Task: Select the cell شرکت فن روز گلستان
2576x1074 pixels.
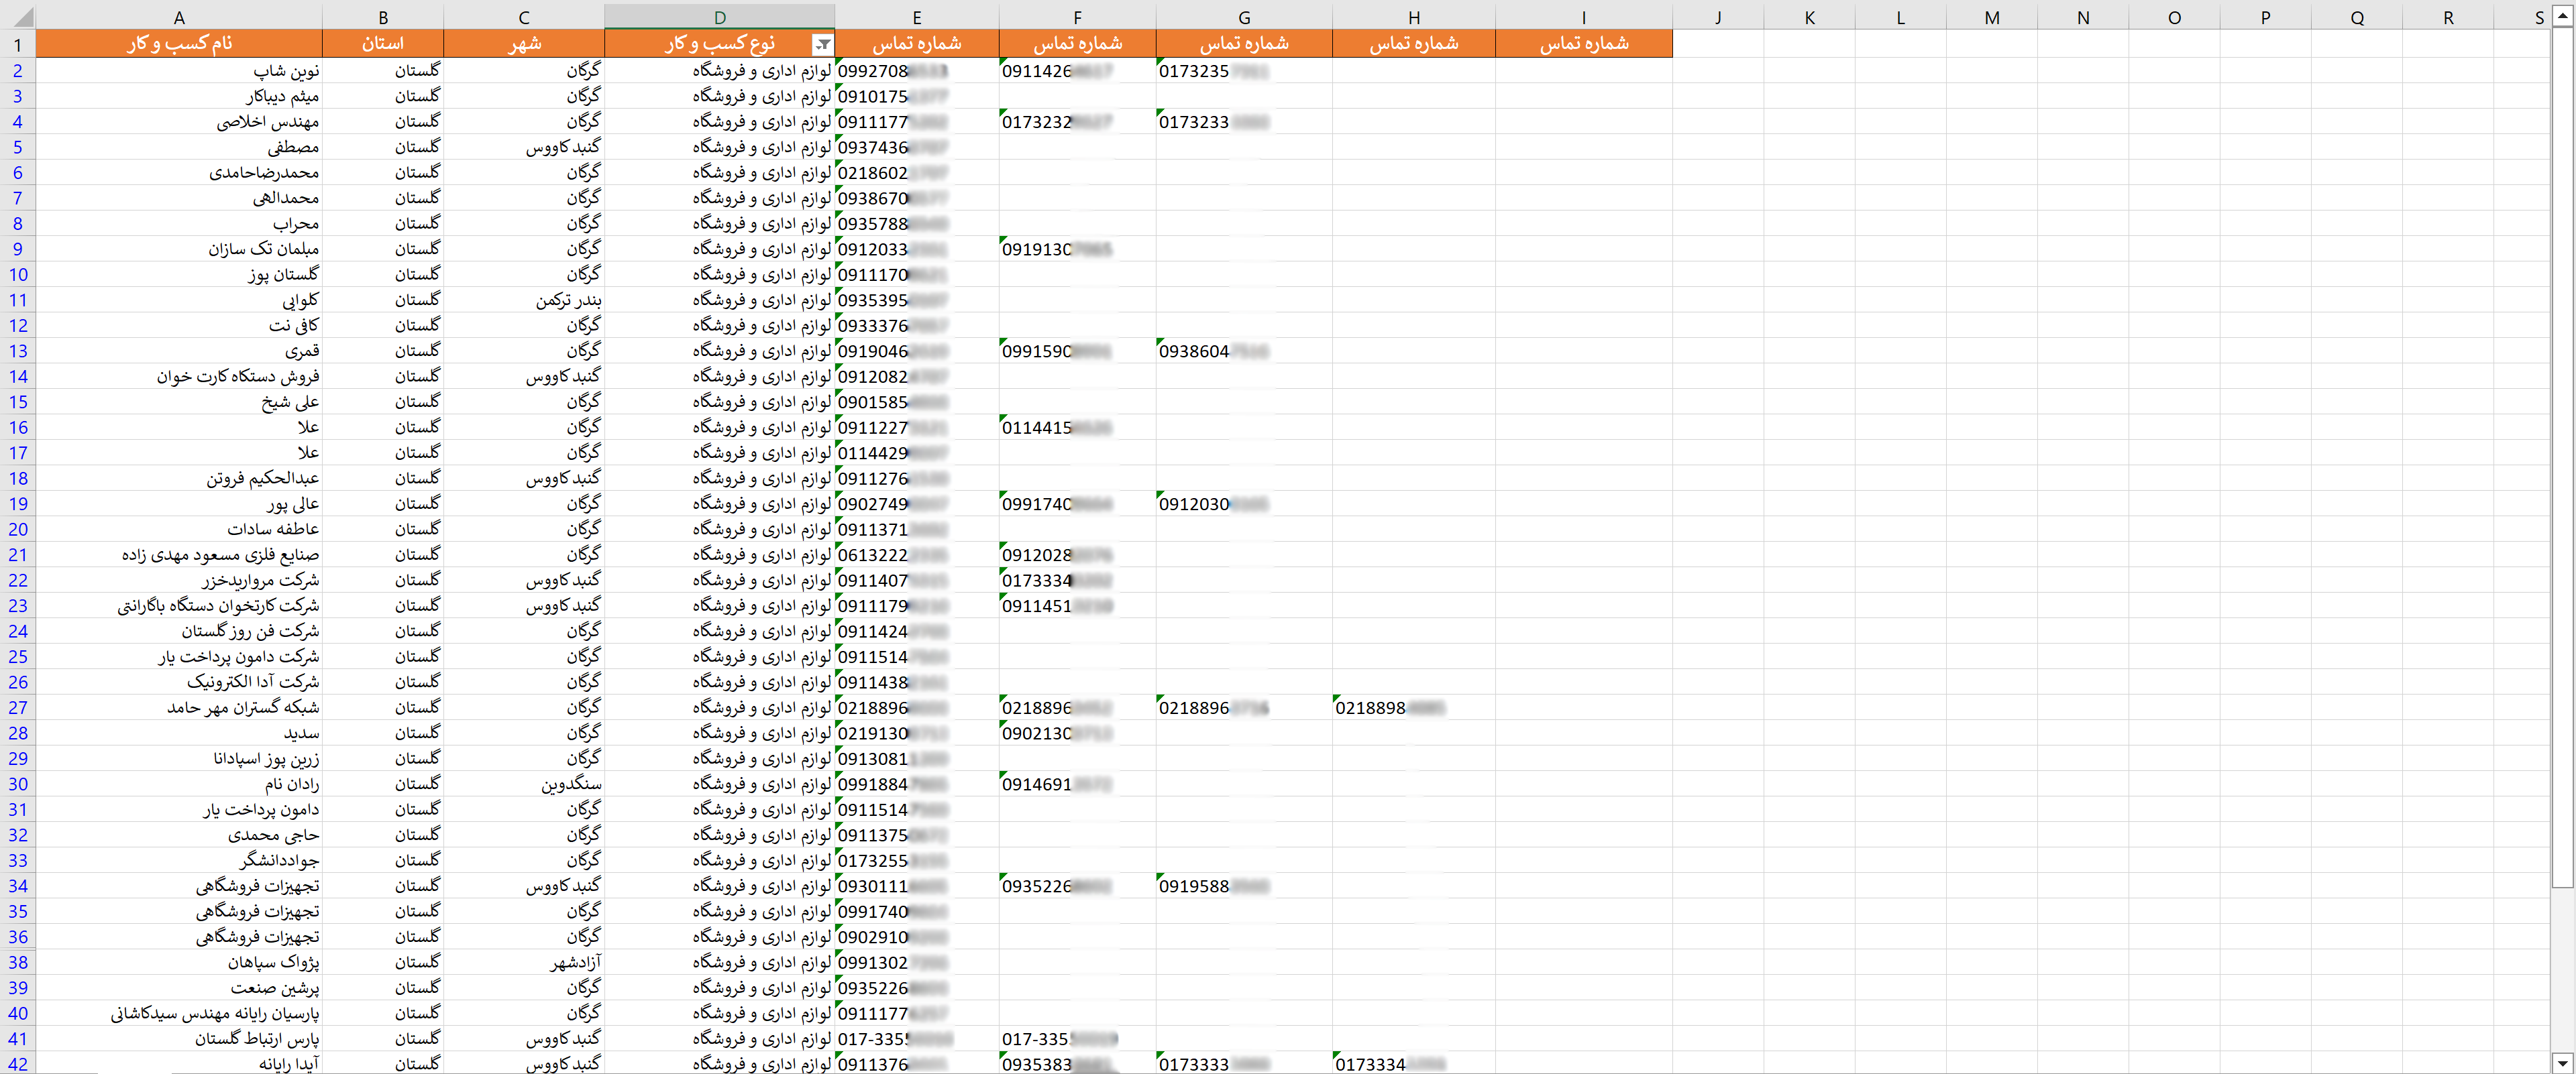Action: click(179, 632)
